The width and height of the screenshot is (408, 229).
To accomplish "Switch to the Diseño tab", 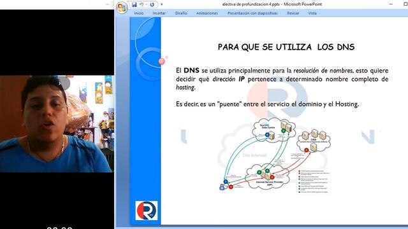I will pyautogui.click(x=181, y=13).
